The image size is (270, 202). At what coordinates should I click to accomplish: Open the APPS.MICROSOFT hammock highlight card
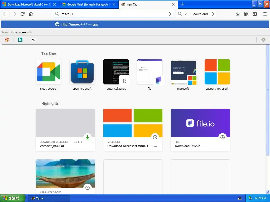(x=65, y=177)
